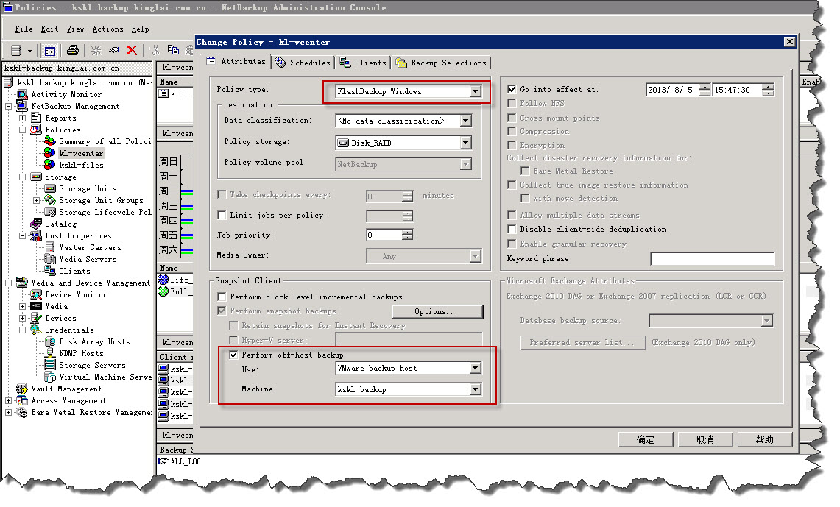Click the Options... button
The image size is (840, 507).
click(437, 311)
